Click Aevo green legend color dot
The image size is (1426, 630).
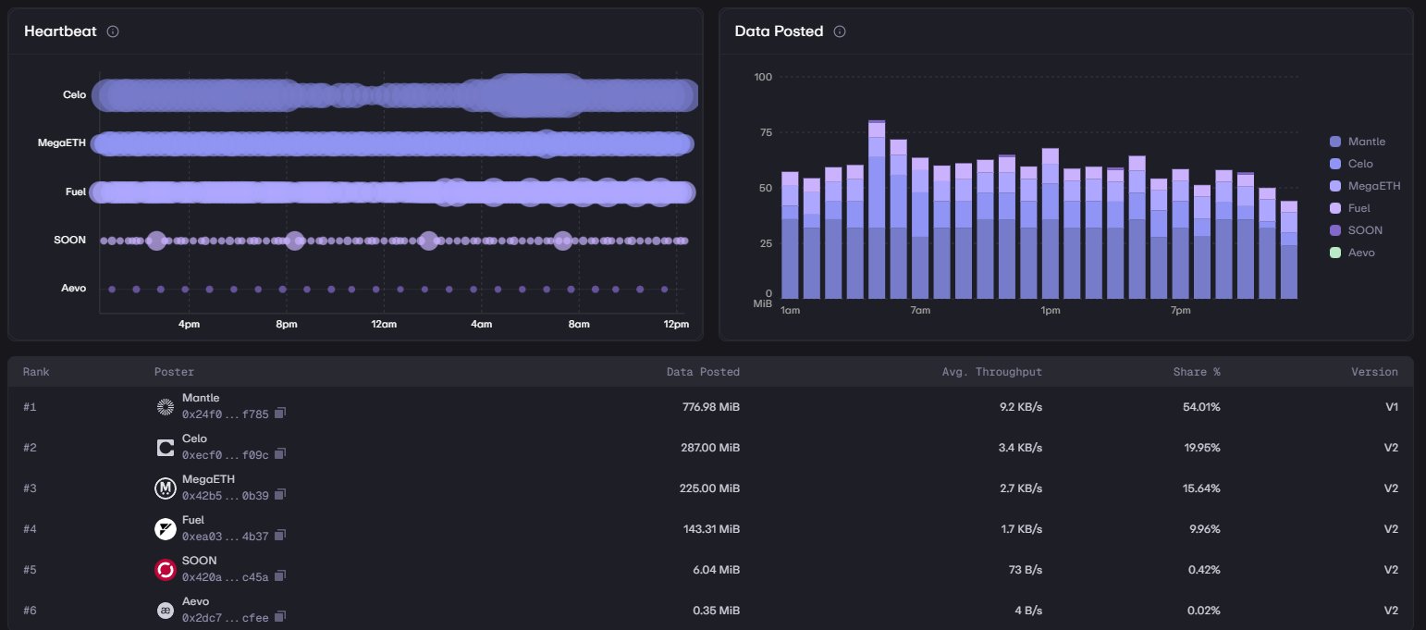pos(1334,253)
